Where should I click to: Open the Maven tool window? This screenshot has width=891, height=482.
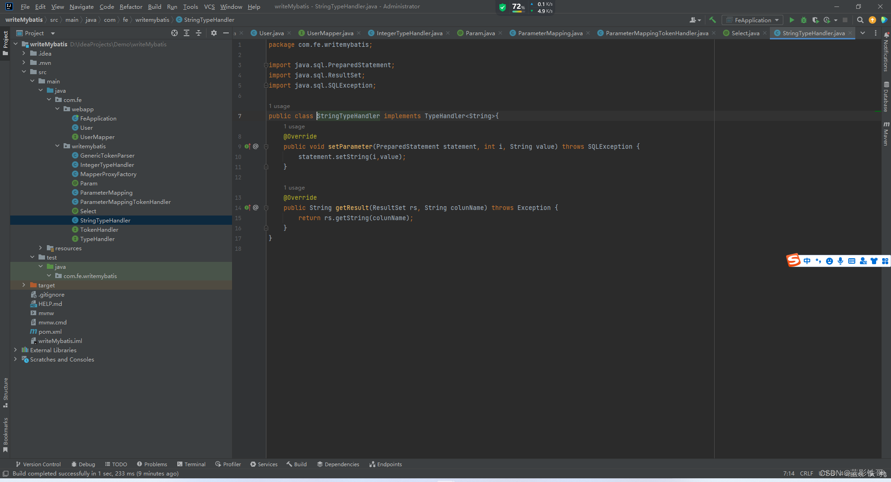coord(886,133)
